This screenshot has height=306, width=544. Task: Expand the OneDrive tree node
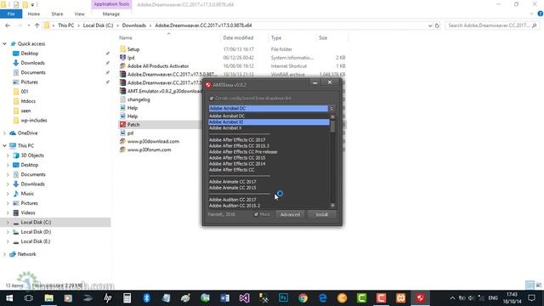4,133
